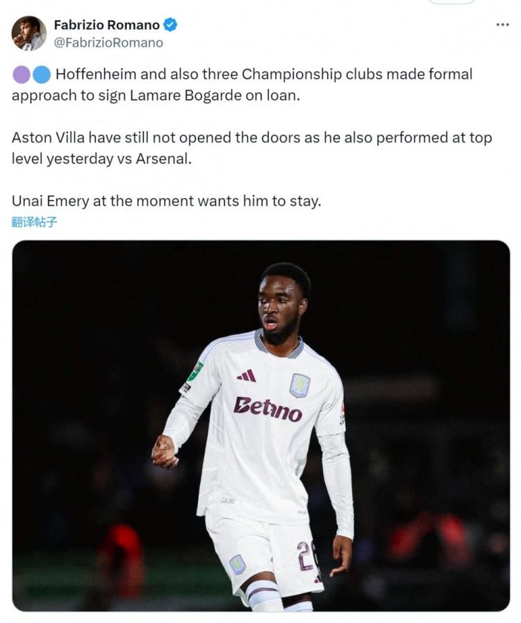
Task: Click the squad number on the shorts
Action: pos(306,555)
